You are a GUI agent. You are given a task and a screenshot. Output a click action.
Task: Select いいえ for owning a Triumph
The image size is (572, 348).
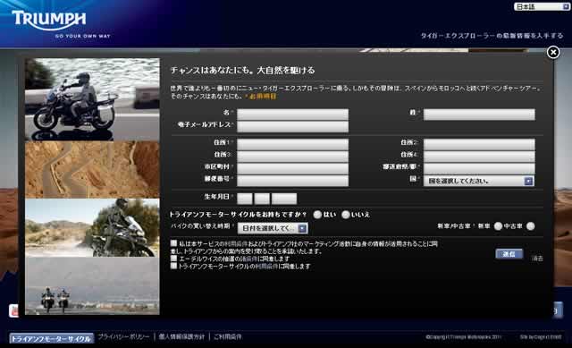click(x=346, y=215)
